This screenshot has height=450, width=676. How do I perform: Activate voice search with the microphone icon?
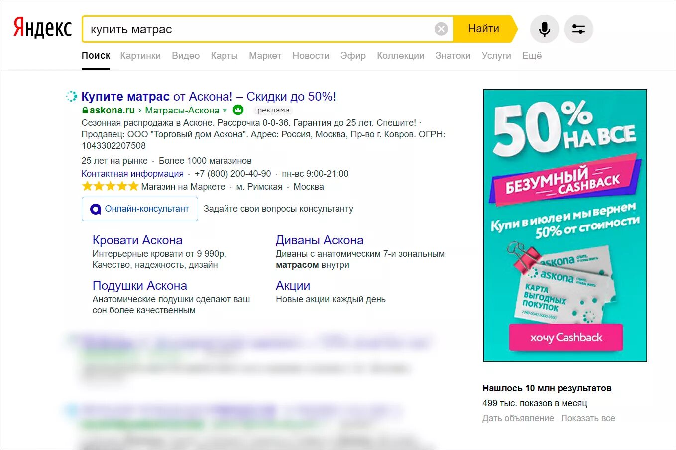pyautogui.click(x=544, y=28)
